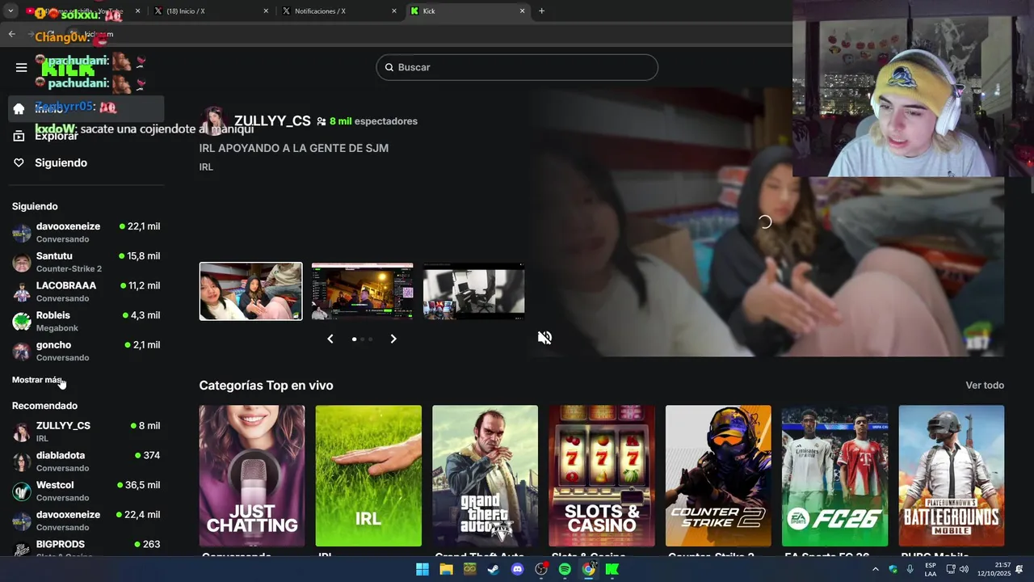Viewport: 1034px width, 582px height.
Task: Open Just Chatting category card
Action: tap(252, 476)
